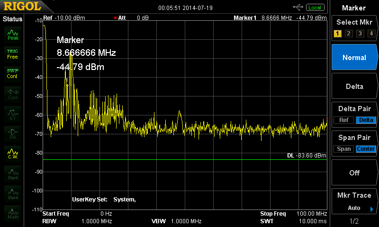This screenshot has height=227, width=379.
Task: Click the Status panel header
Action: tap(12, 19)
